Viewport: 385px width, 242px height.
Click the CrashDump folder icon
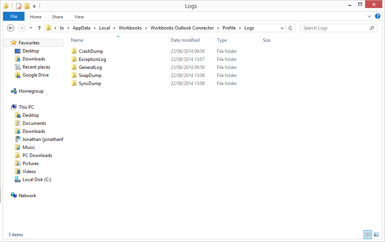click(x=74, y=51)
